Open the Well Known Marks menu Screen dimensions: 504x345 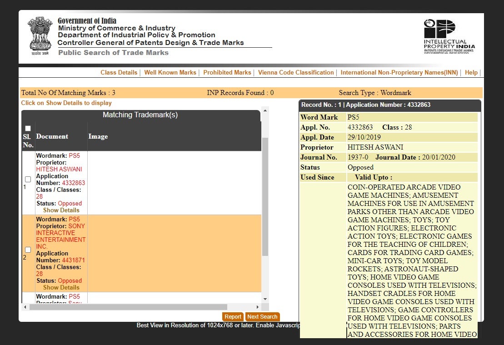click(170, 72)
